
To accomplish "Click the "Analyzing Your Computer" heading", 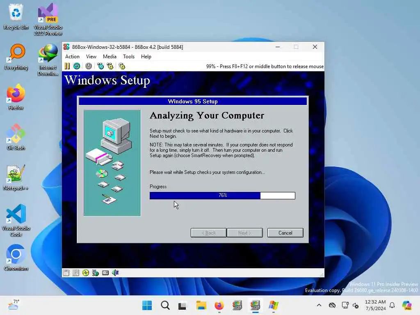I will [x=207, y=116].
